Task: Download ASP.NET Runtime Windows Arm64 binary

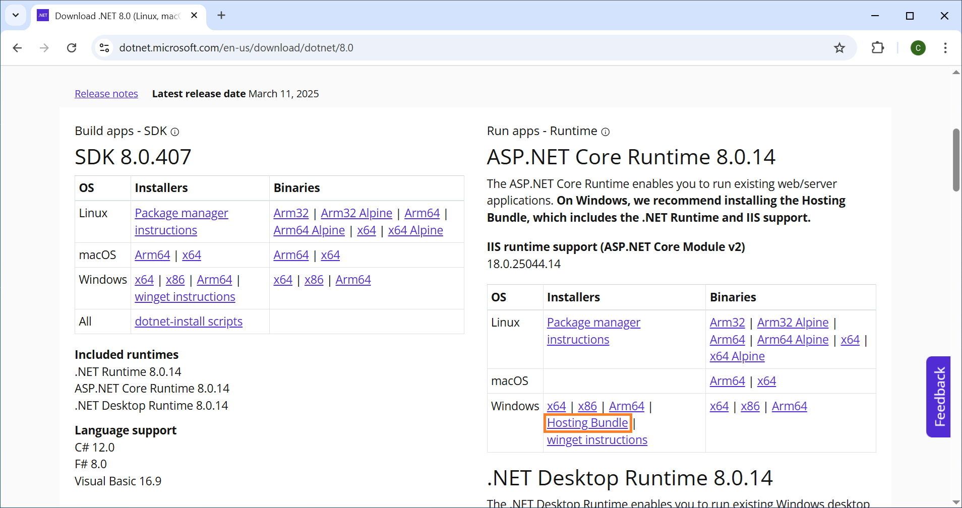Action: (x=789, y=406)
